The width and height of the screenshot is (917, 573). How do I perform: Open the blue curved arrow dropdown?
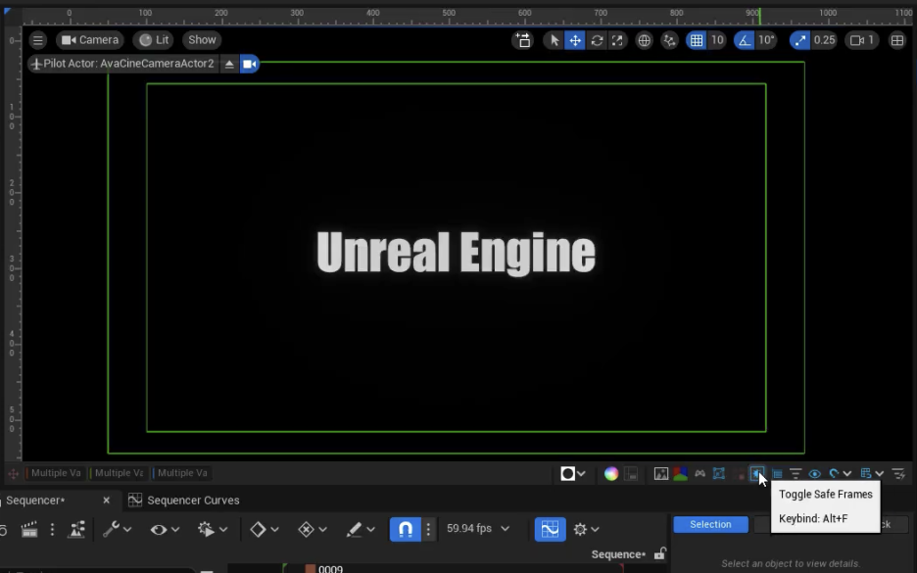coord(840,474)
